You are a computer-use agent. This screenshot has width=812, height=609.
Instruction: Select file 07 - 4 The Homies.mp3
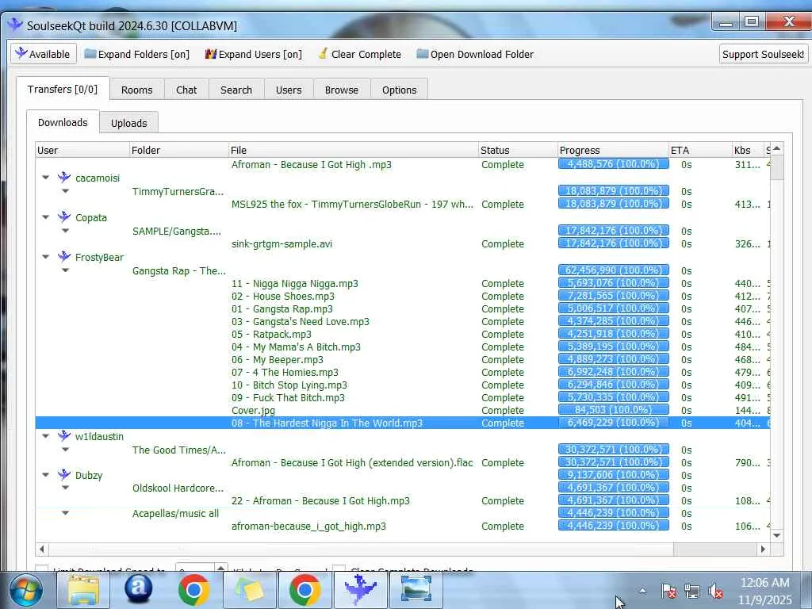click(x=285, y=373)
